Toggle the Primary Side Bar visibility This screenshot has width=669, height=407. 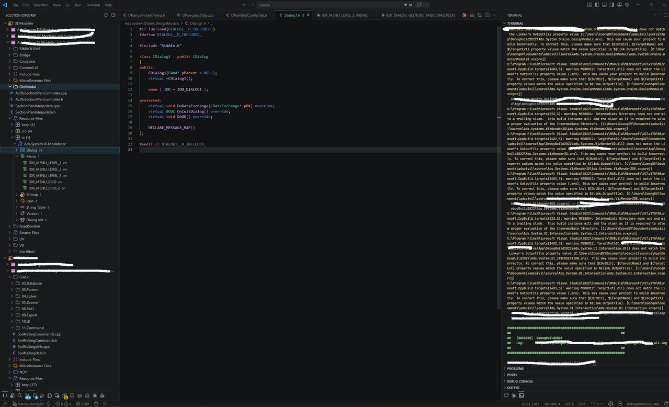(597, 5)
